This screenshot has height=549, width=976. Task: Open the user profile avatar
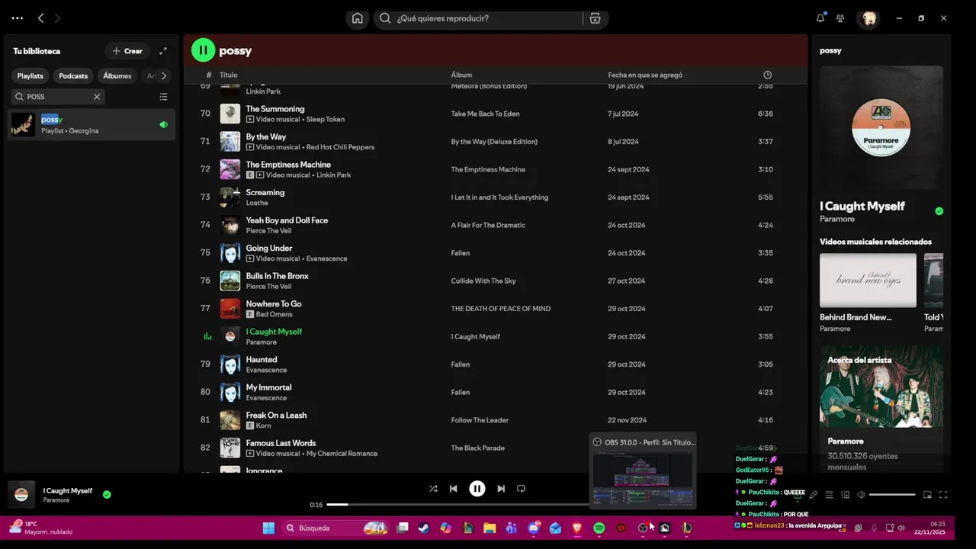tap(868, 18)
